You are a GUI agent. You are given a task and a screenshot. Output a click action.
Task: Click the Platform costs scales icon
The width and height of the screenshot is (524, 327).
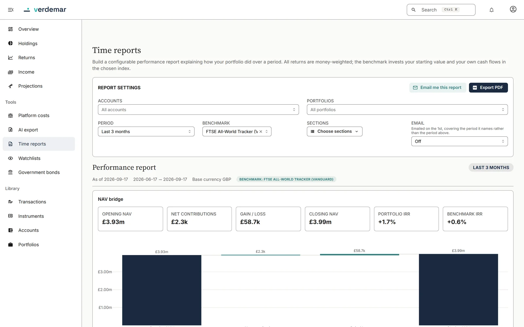tap(10, 115)
